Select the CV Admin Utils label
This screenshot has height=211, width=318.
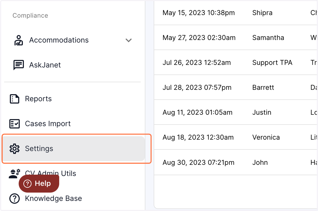click(x=50, y=174)
